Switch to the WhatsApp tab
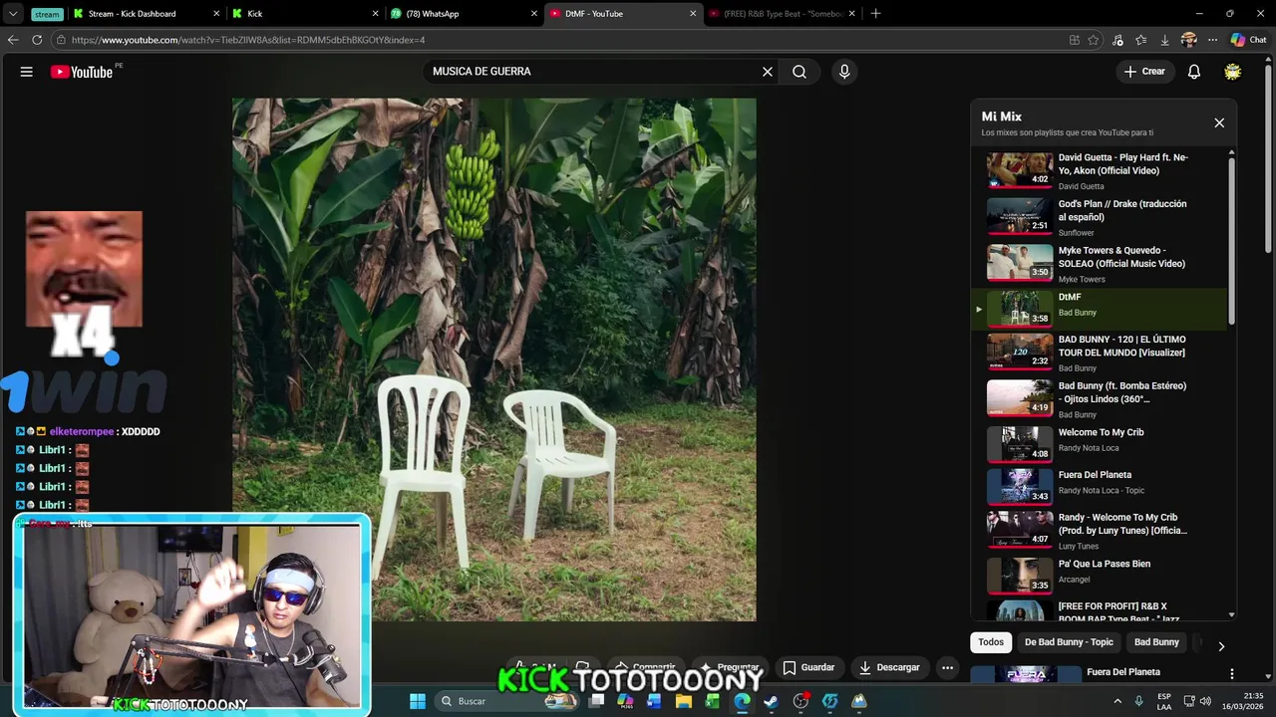1276x717 pixels. [463, 14]
